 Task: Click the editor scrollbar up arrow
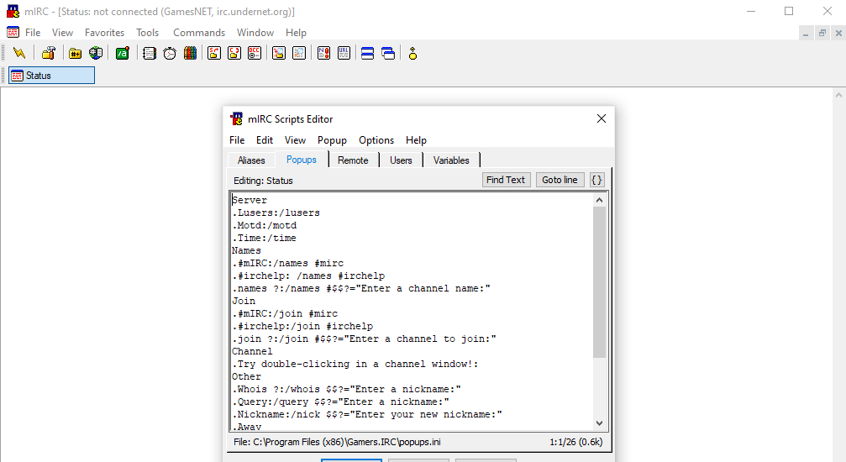(599, 200)
